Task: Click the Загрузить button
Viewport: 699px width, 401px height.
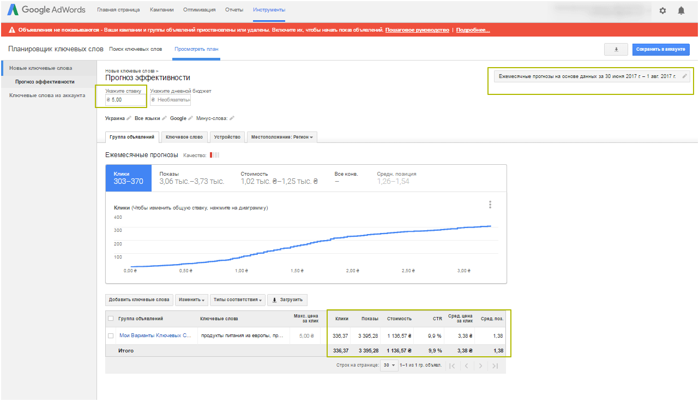Action: coord(287,300)
